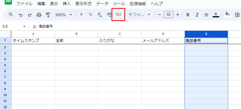Decrease decimal places

coord(100,15)
